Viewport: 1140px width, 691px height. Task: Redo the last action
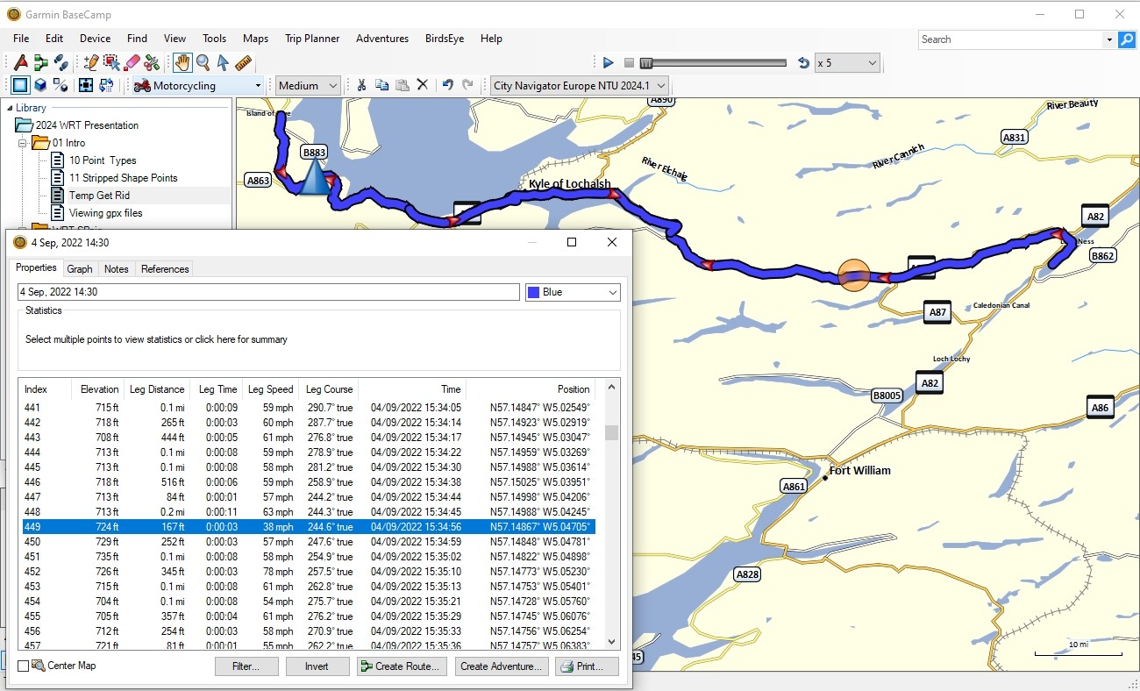coord(467,85)
